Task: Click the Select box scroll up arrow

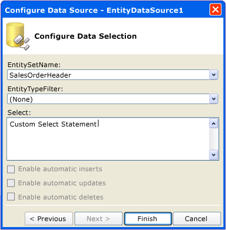Action: pyautogui.click(x=214, y=124)
